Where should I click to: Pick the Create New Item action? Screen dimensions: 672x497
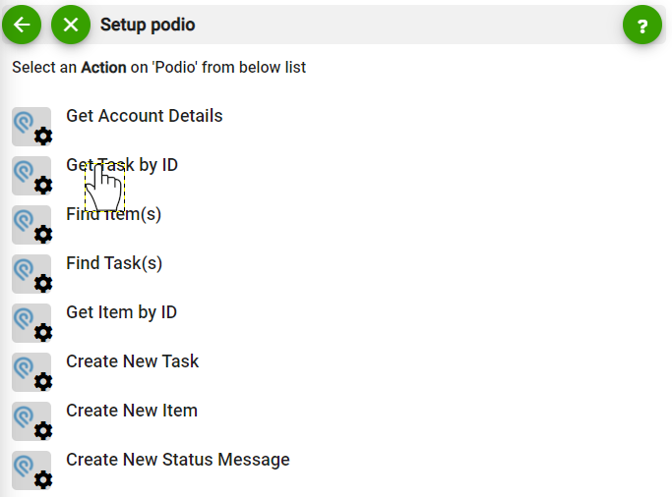click(x=132, y=411)
